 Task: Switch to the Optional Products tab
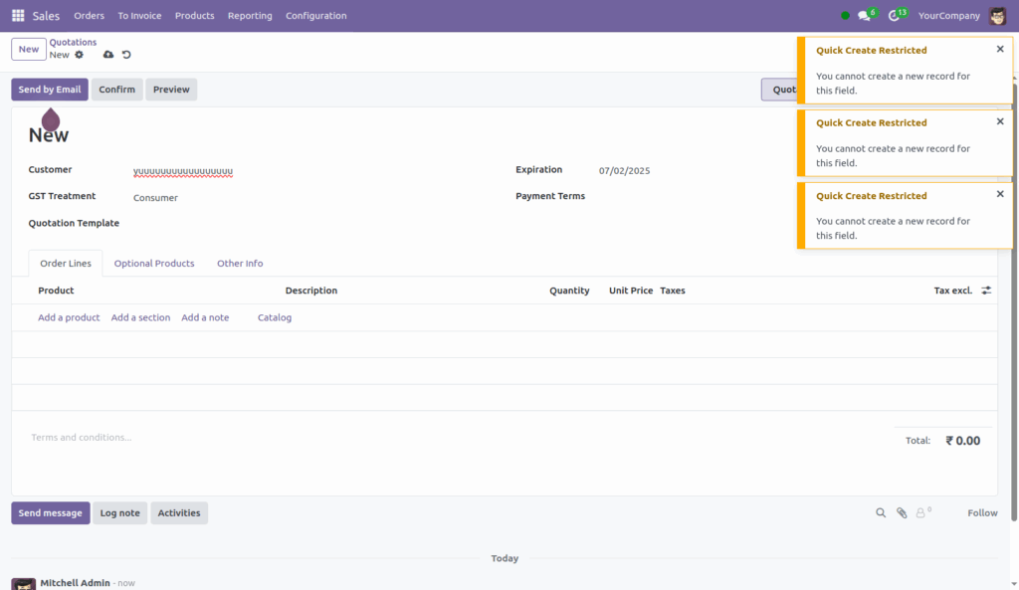[x=154, y=263]
